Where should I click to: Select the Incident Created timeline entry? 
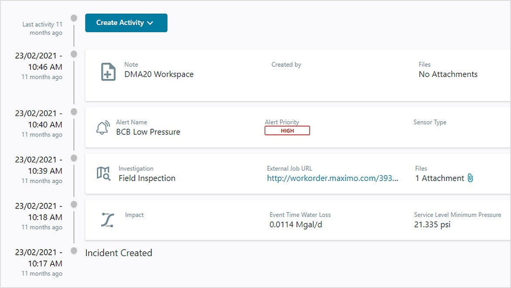pyautogui.click(x=119, y=253)
